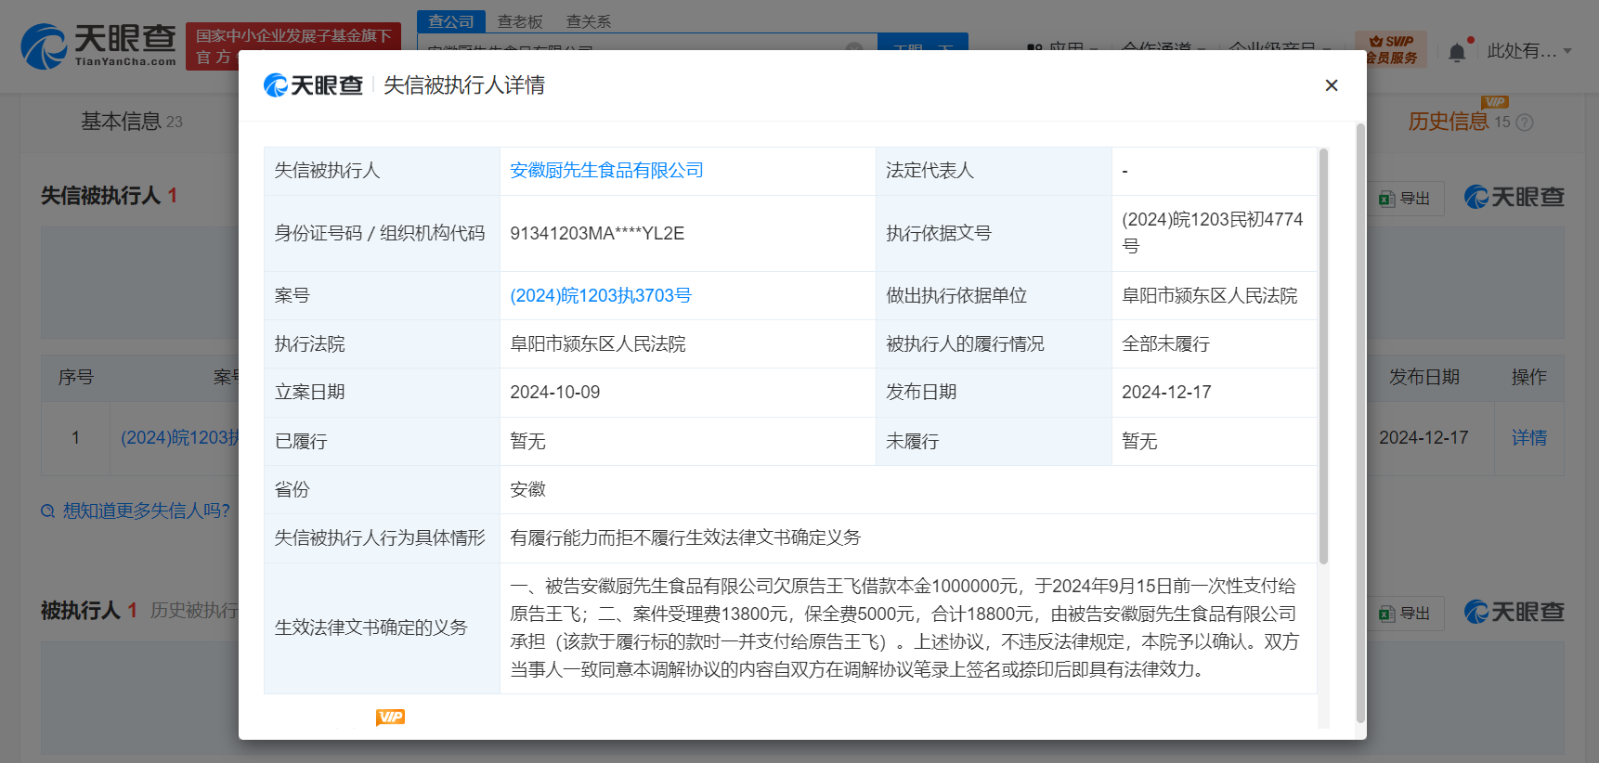Click the magnifier icon beside 想知道更多失信人吗
The width and height of the screenshot is (1599, 763).
[48, 511]
